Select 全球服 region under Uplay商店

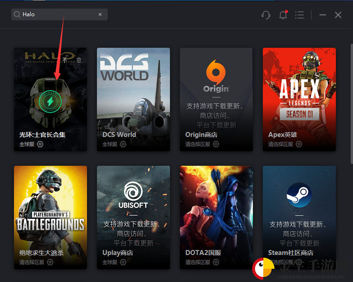pyautogui.click(x=110, y=262)
